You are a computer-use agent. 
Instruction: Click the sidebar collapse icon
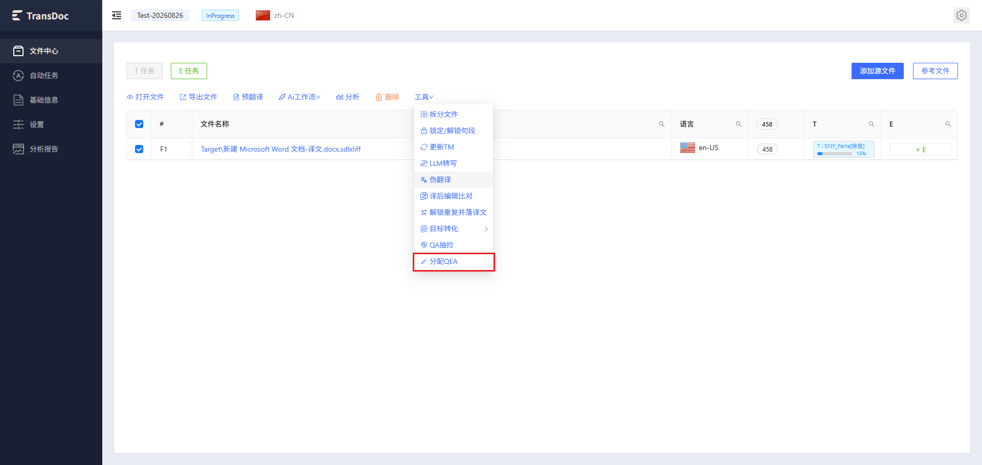(117, 15)
